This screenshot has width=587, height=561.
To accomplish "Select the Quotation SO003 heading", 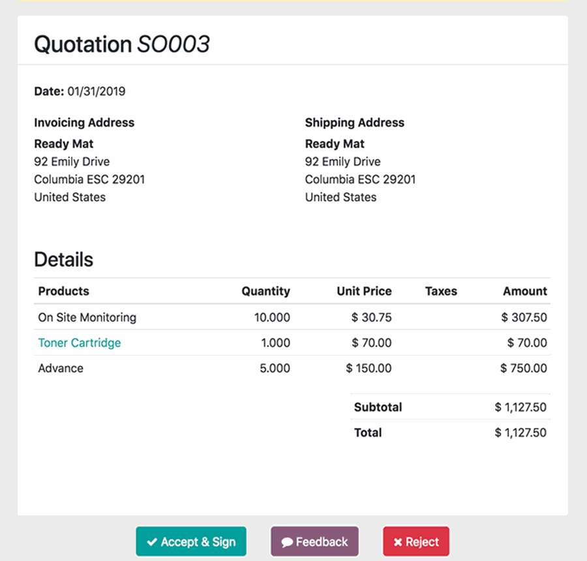I will pyautogui.click(x=122, y=44).
